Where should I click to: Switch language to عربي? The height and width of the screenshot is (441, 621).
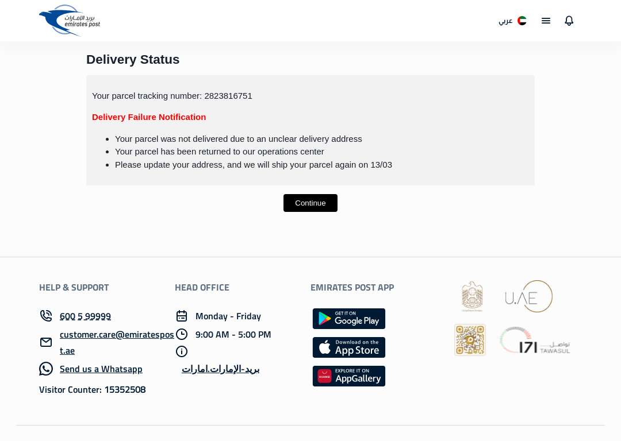point(505,21)
